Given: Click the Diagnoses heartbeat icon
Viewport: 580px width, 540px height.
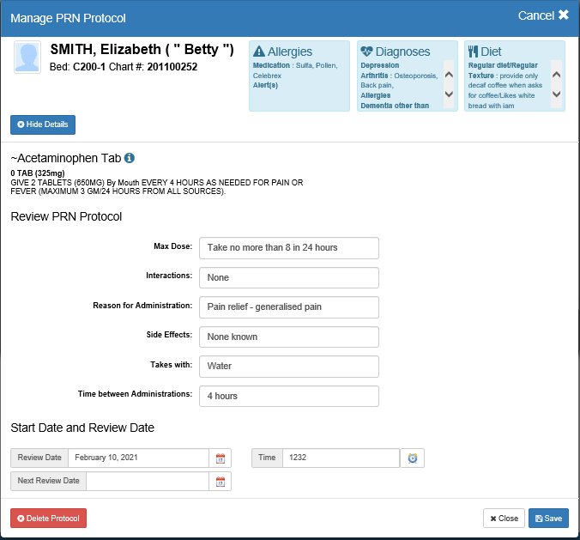Looking at the screenshot, I should point(366,52).
